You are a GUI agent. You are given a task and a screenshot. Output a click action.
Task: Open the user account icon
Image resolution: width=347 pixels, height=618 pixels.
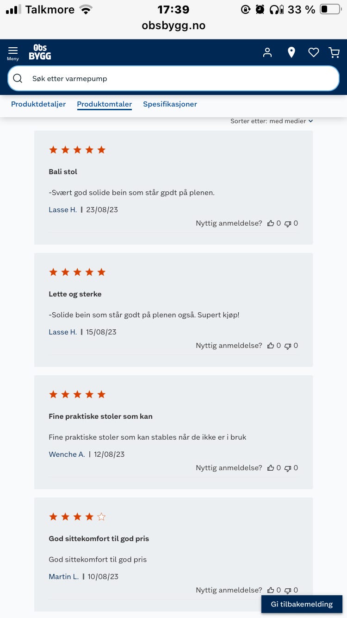(x=267, y=52)
